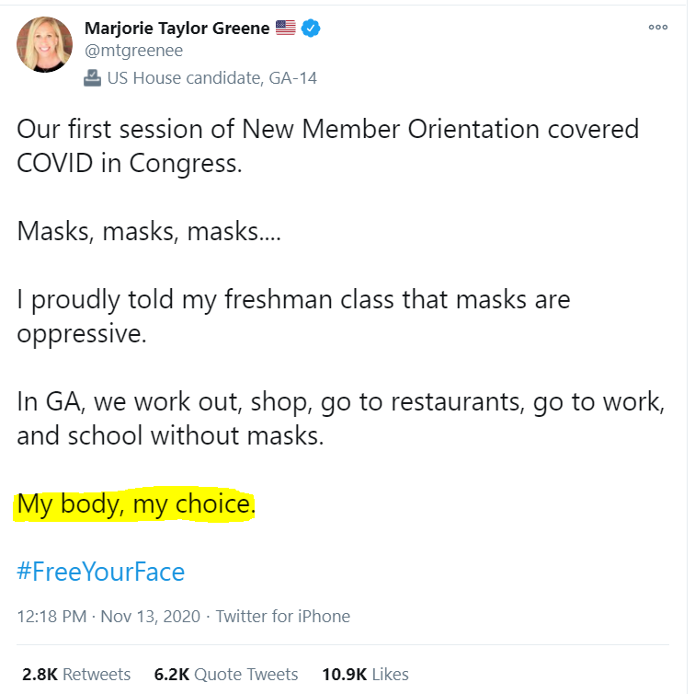The image size is (695, 694).
Task: Click the Nov 13, 2020 date
Action: pyautogui.click(x=150, y=617)
